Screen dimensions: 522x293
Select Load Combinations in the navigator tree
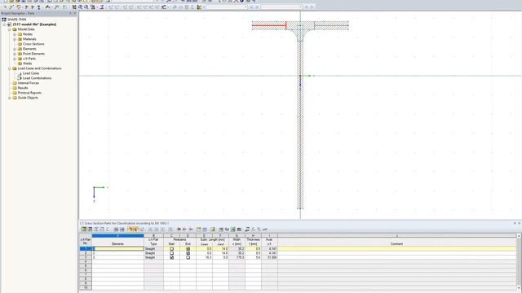point(37,78)
